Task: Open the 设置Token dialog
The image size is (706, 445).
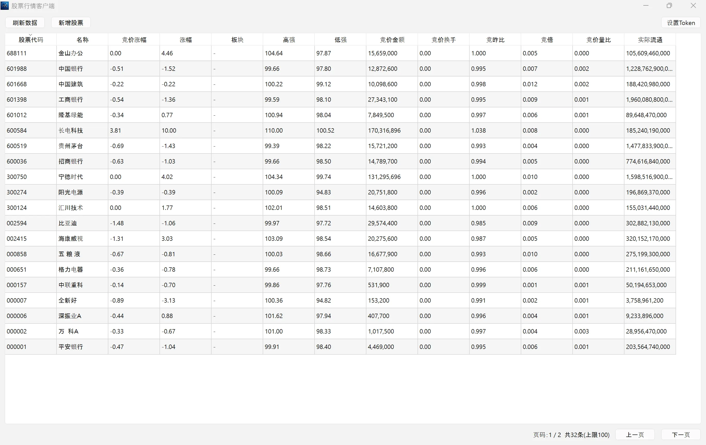Action: pyautogui.click(x=681, y=22)
